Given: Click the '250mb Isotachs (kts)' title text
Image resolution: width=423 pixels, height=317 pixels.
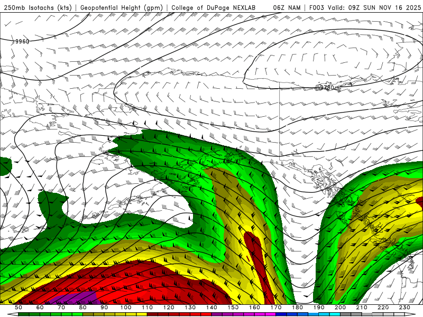Looking at the screenshot, I should tap(38, 8).
